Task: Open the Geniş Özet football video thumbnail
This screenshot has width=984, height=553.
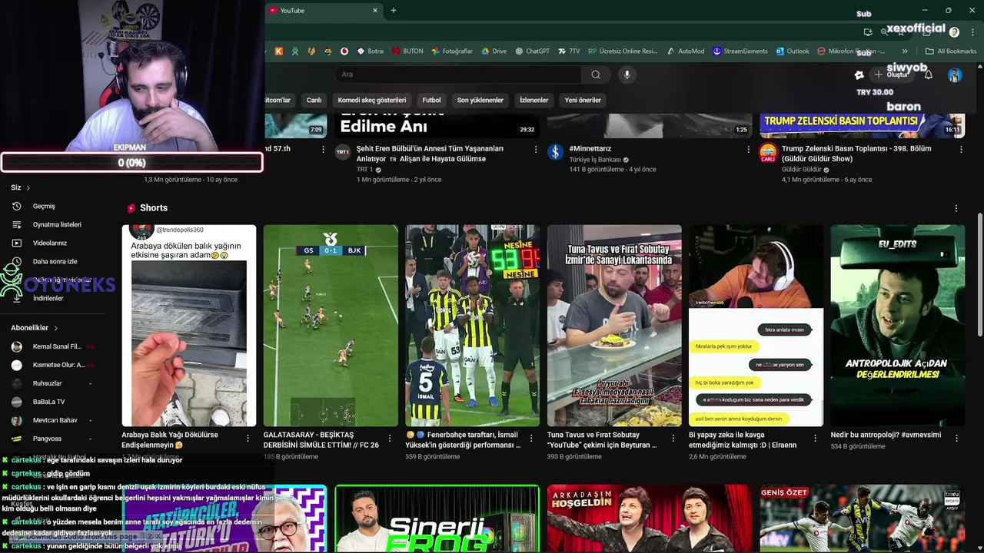Action: tap(862, 518)
